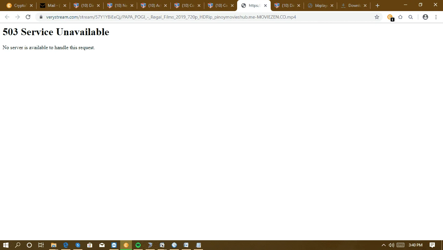Open the notepad app on the taskbar
Image resolution: width=443 pixels, height=250 pixels.
(x=198, y=245)
